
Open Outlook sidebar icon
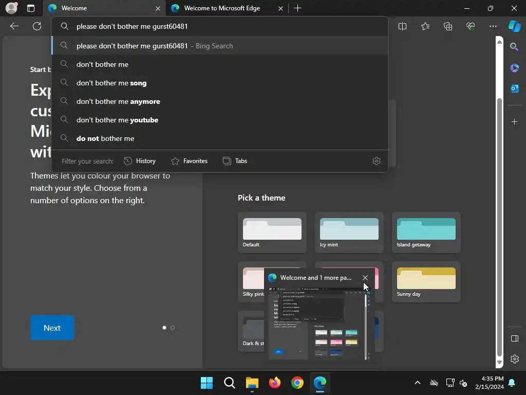pyautogui.click(x=514, y=88)
